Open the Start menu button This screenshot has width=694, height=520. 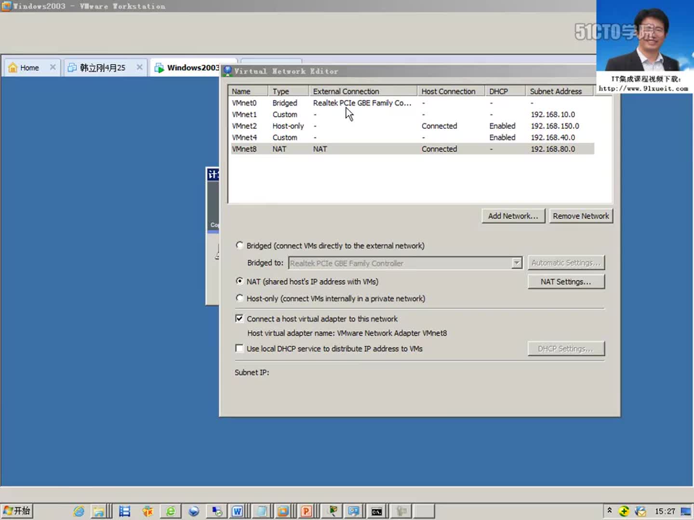coord(17,511)
